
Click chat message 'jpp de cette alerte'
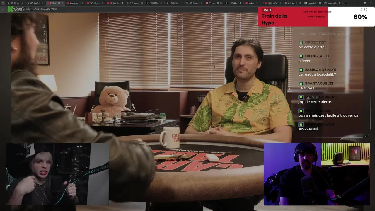click(315, 102)
